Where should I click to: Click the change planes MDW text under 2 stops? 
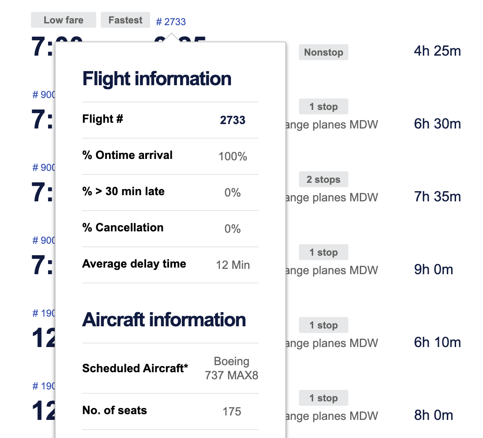tap(332, 197)
